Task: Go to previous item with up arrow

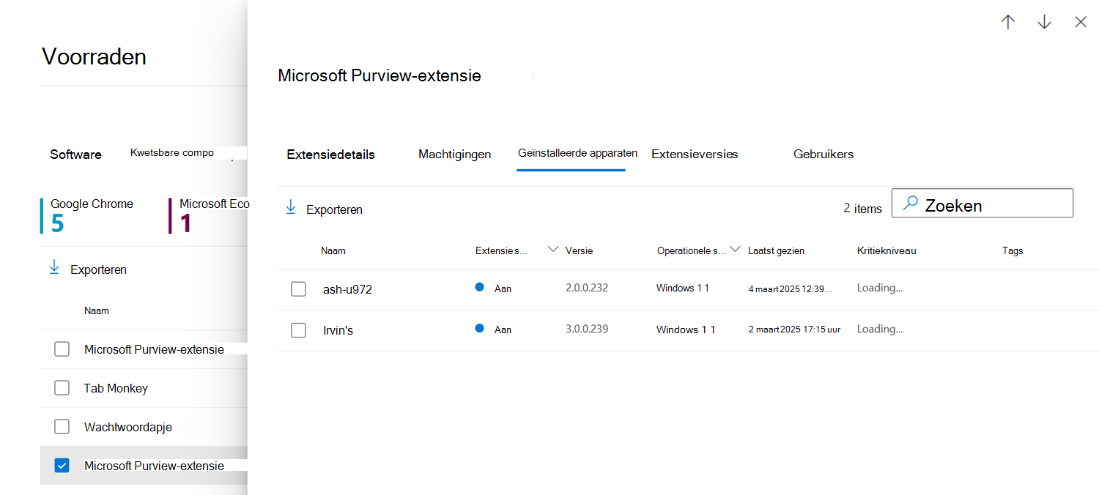Action: [1008, 22]
